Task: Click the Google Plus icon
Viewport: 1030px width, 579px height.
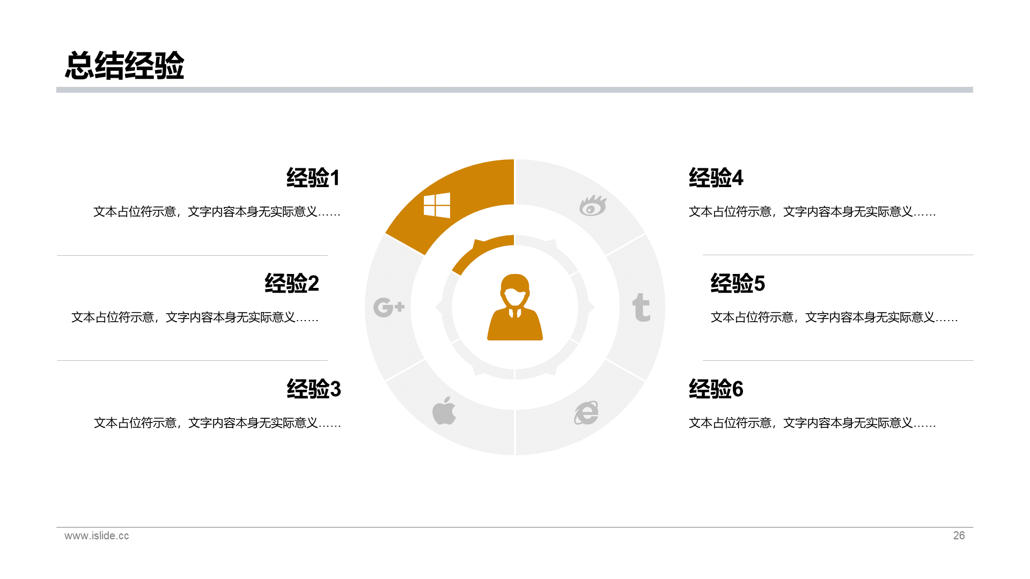Action: (x=389, y=307)
